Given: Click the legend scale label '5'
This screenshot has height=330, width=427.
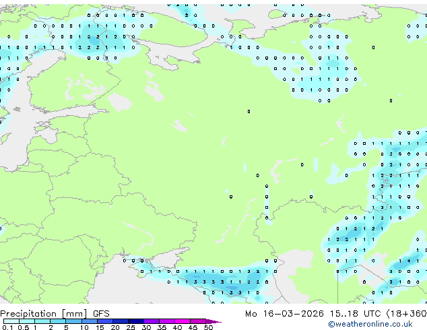Looking at the screenshot, I should 66,327.
